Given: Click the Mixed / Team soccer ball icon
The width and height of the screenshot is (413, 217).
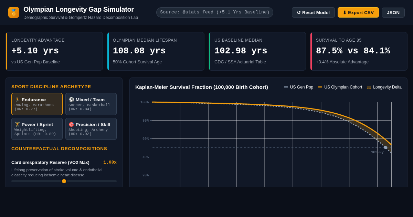Looking at the screenshot, I should 71,100.
